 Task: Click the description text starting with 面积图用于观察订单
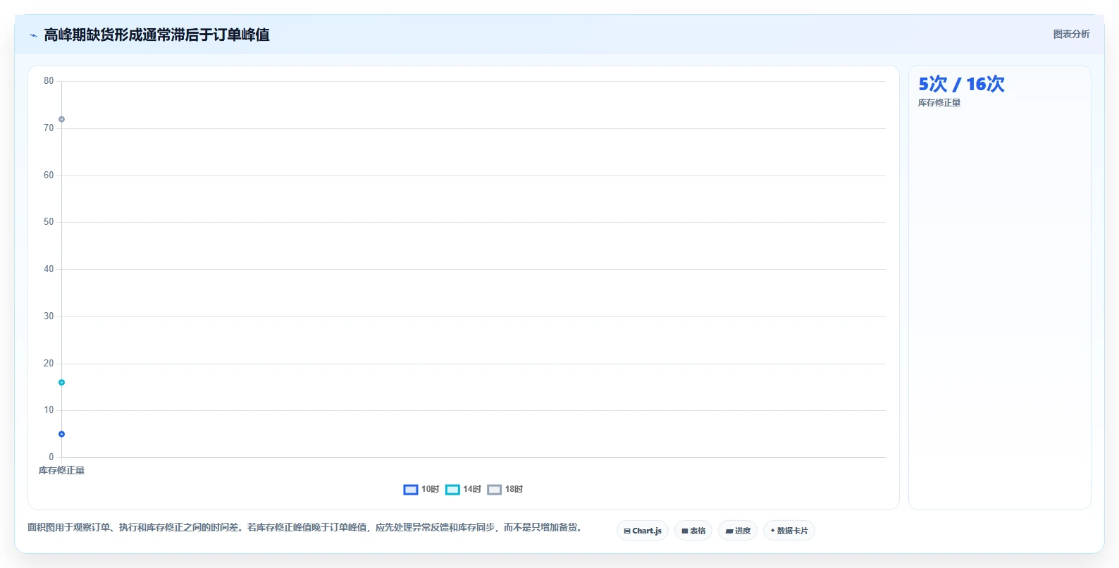(x=305, y=527)
